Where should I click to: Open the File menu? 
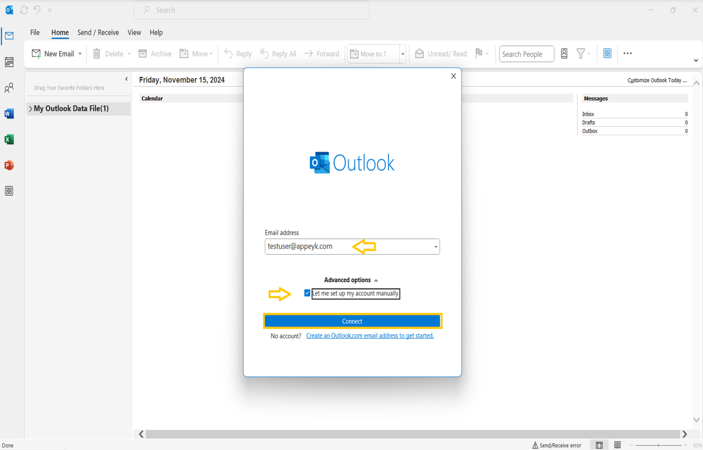(x=35, y=33)
